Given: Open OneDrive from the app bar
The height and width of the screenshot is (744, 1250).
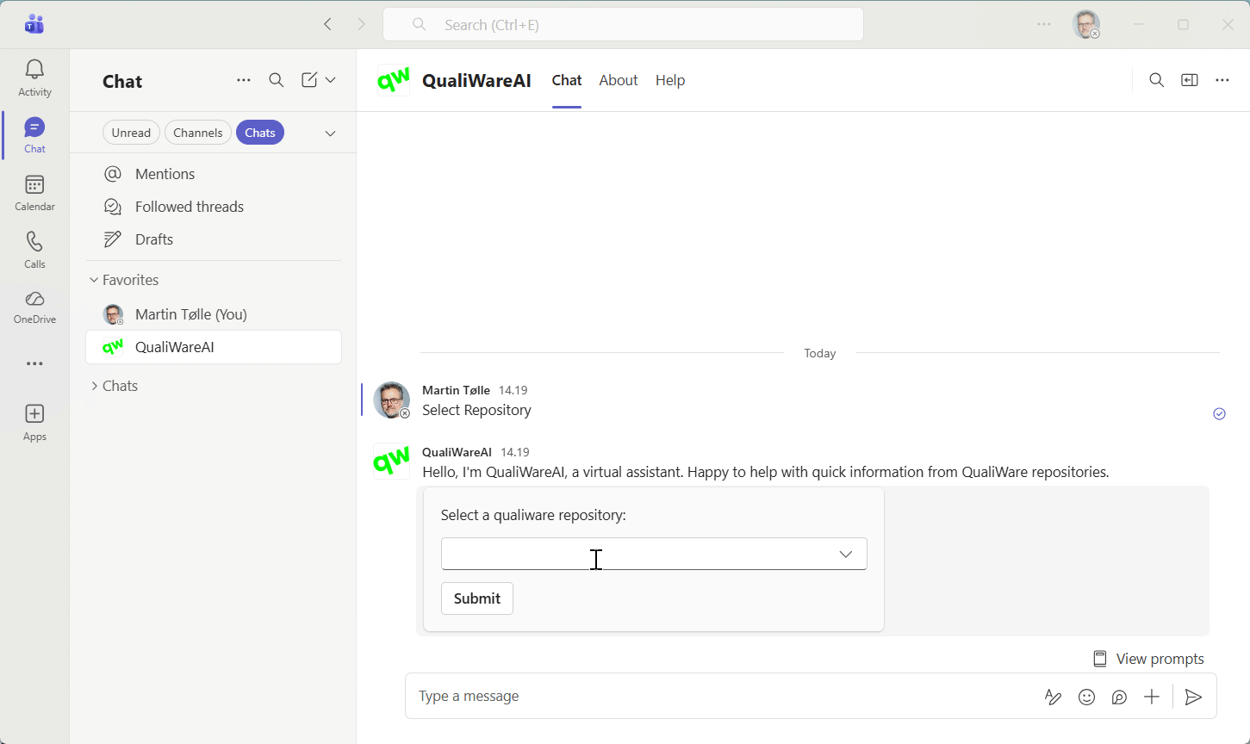Looking at the screenshot, I should tap(34, 307).
